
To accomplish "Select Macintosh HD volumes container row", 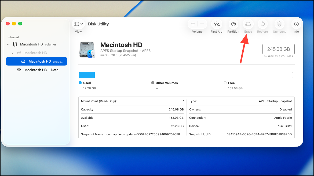I will [36, 44].
